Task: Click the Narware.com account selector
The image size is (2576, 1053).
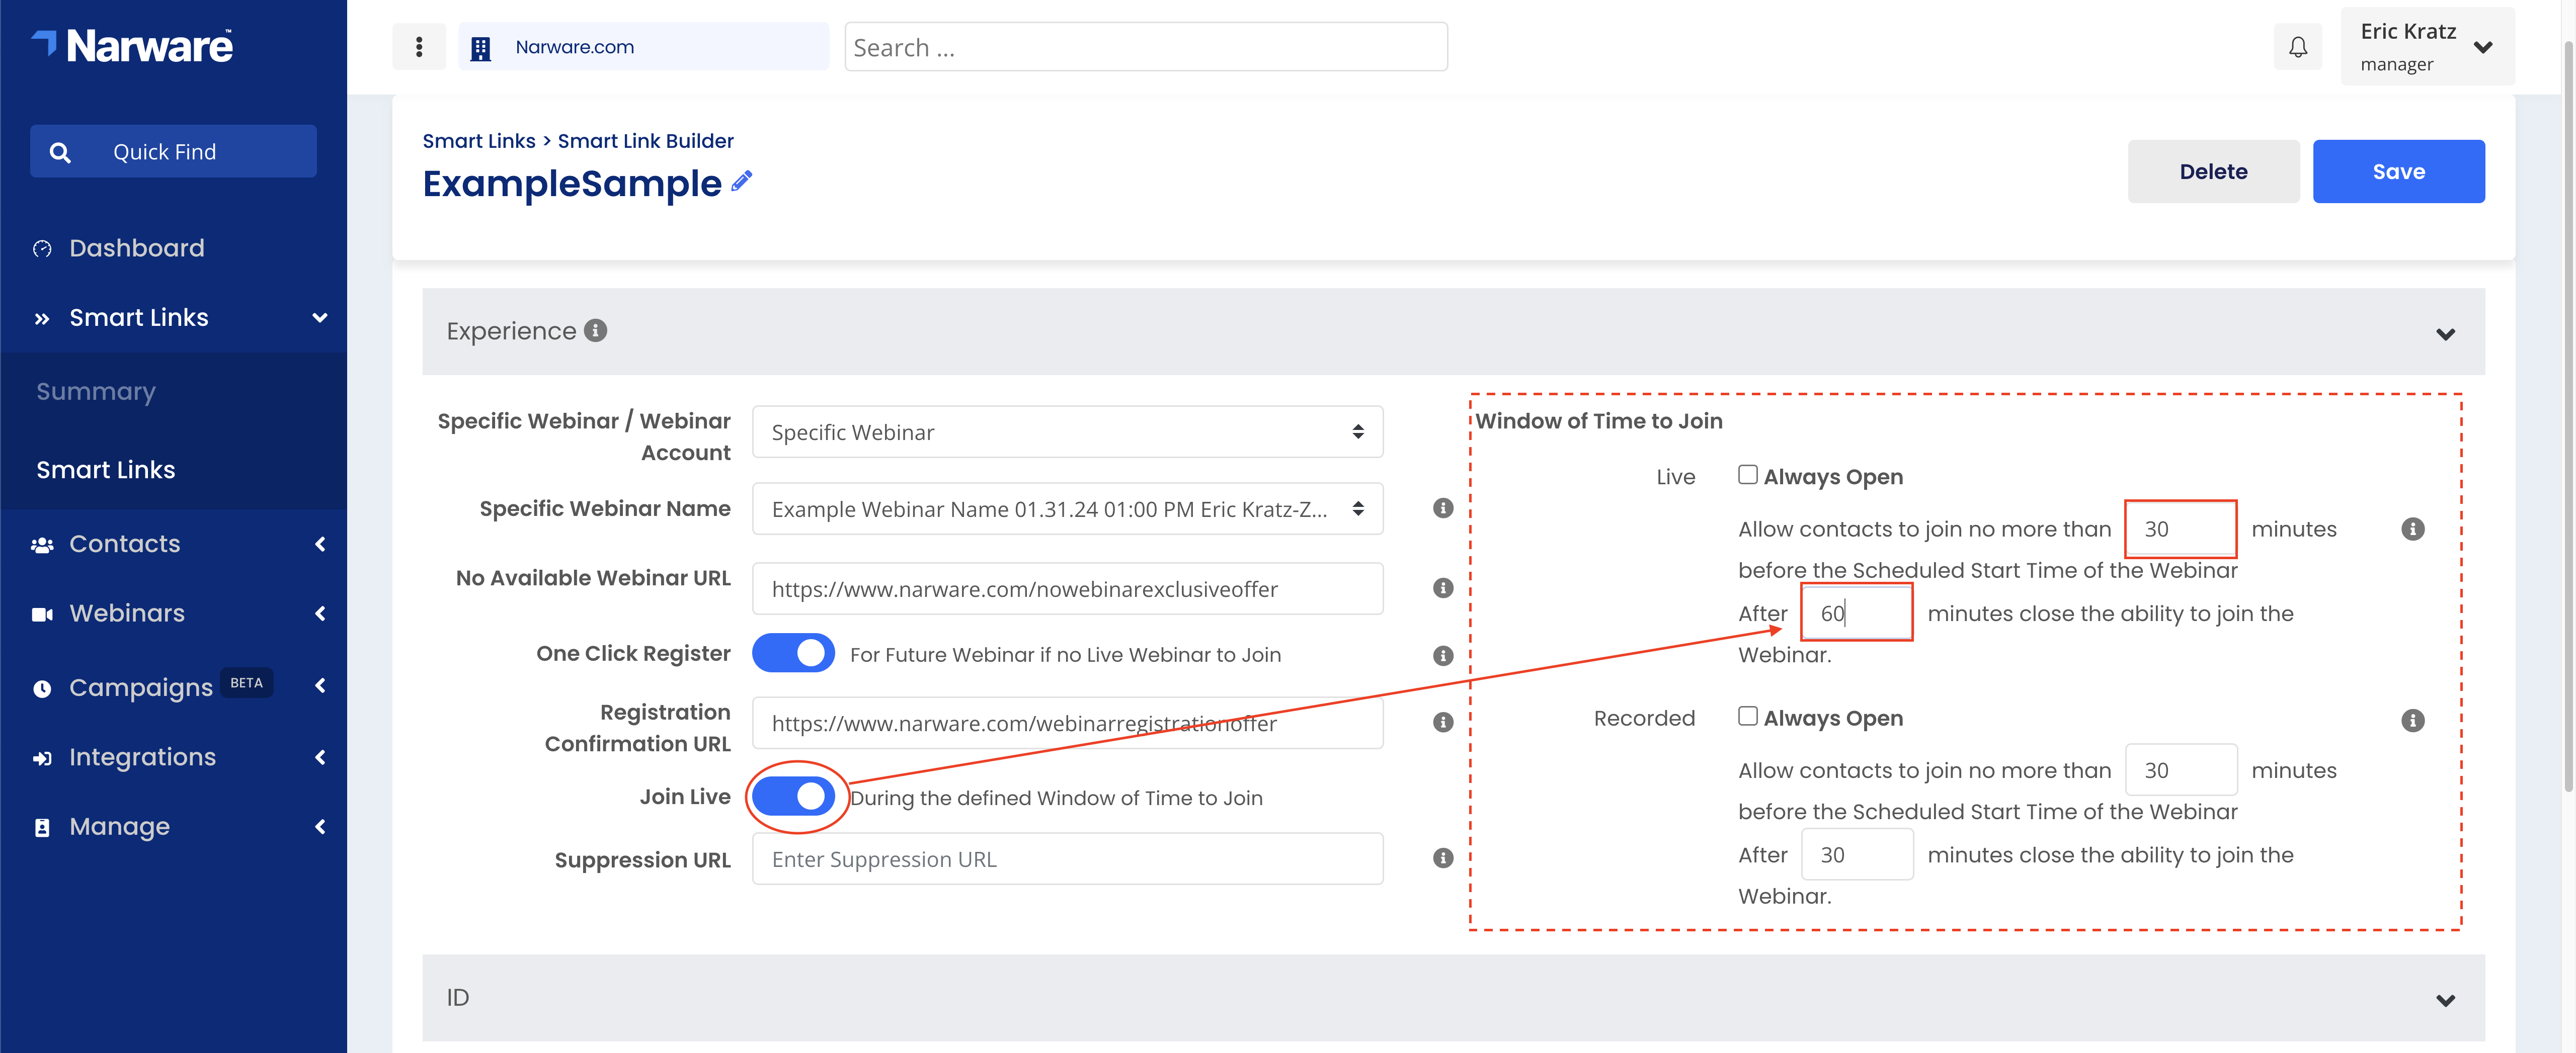Action: [643, 47]
